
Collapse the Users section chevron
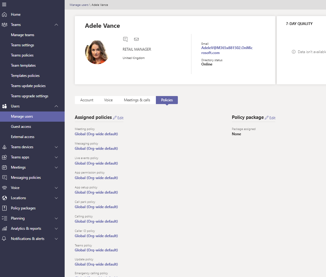coord(56,106)
